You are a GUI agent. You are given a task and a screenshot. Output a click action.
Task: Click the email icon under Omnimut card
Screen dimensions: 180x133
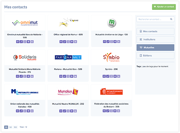[x=17, y=42]
